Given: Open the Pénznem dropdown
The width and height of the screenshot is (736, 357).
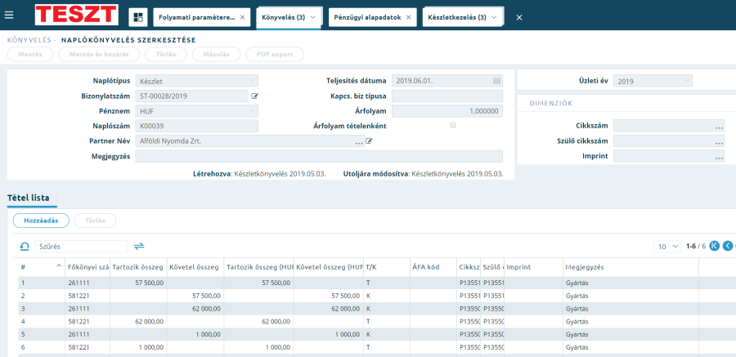Looking at the screenshot, I should (x=196, y=111).
